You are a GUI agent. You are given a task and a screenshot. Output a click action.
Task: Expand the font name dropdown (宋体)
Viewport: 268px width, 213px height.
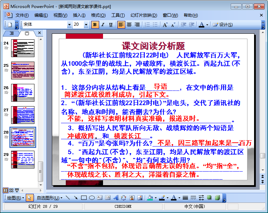tap(69, 25)
